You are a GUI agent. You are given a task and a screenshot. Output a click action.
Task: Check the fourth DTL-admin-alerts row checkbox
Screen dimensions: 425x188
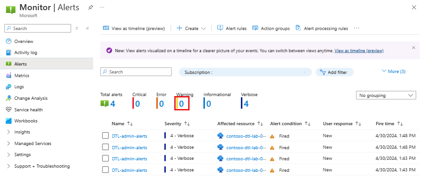[105, 170]
